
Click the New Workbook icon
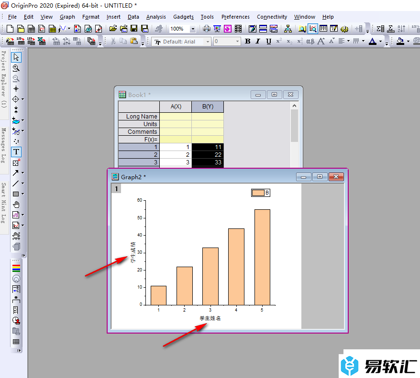(32, 29)
